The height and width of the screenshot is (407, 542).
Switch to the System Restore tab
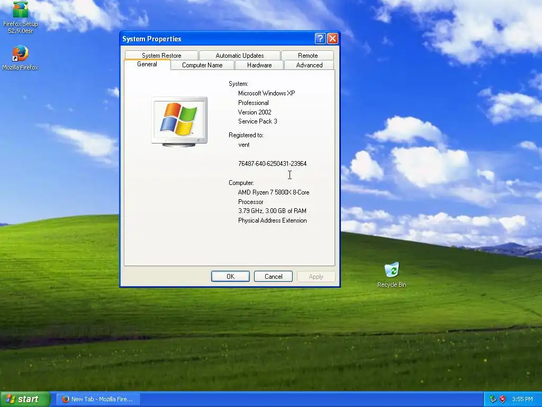click(x=161, y=55)
